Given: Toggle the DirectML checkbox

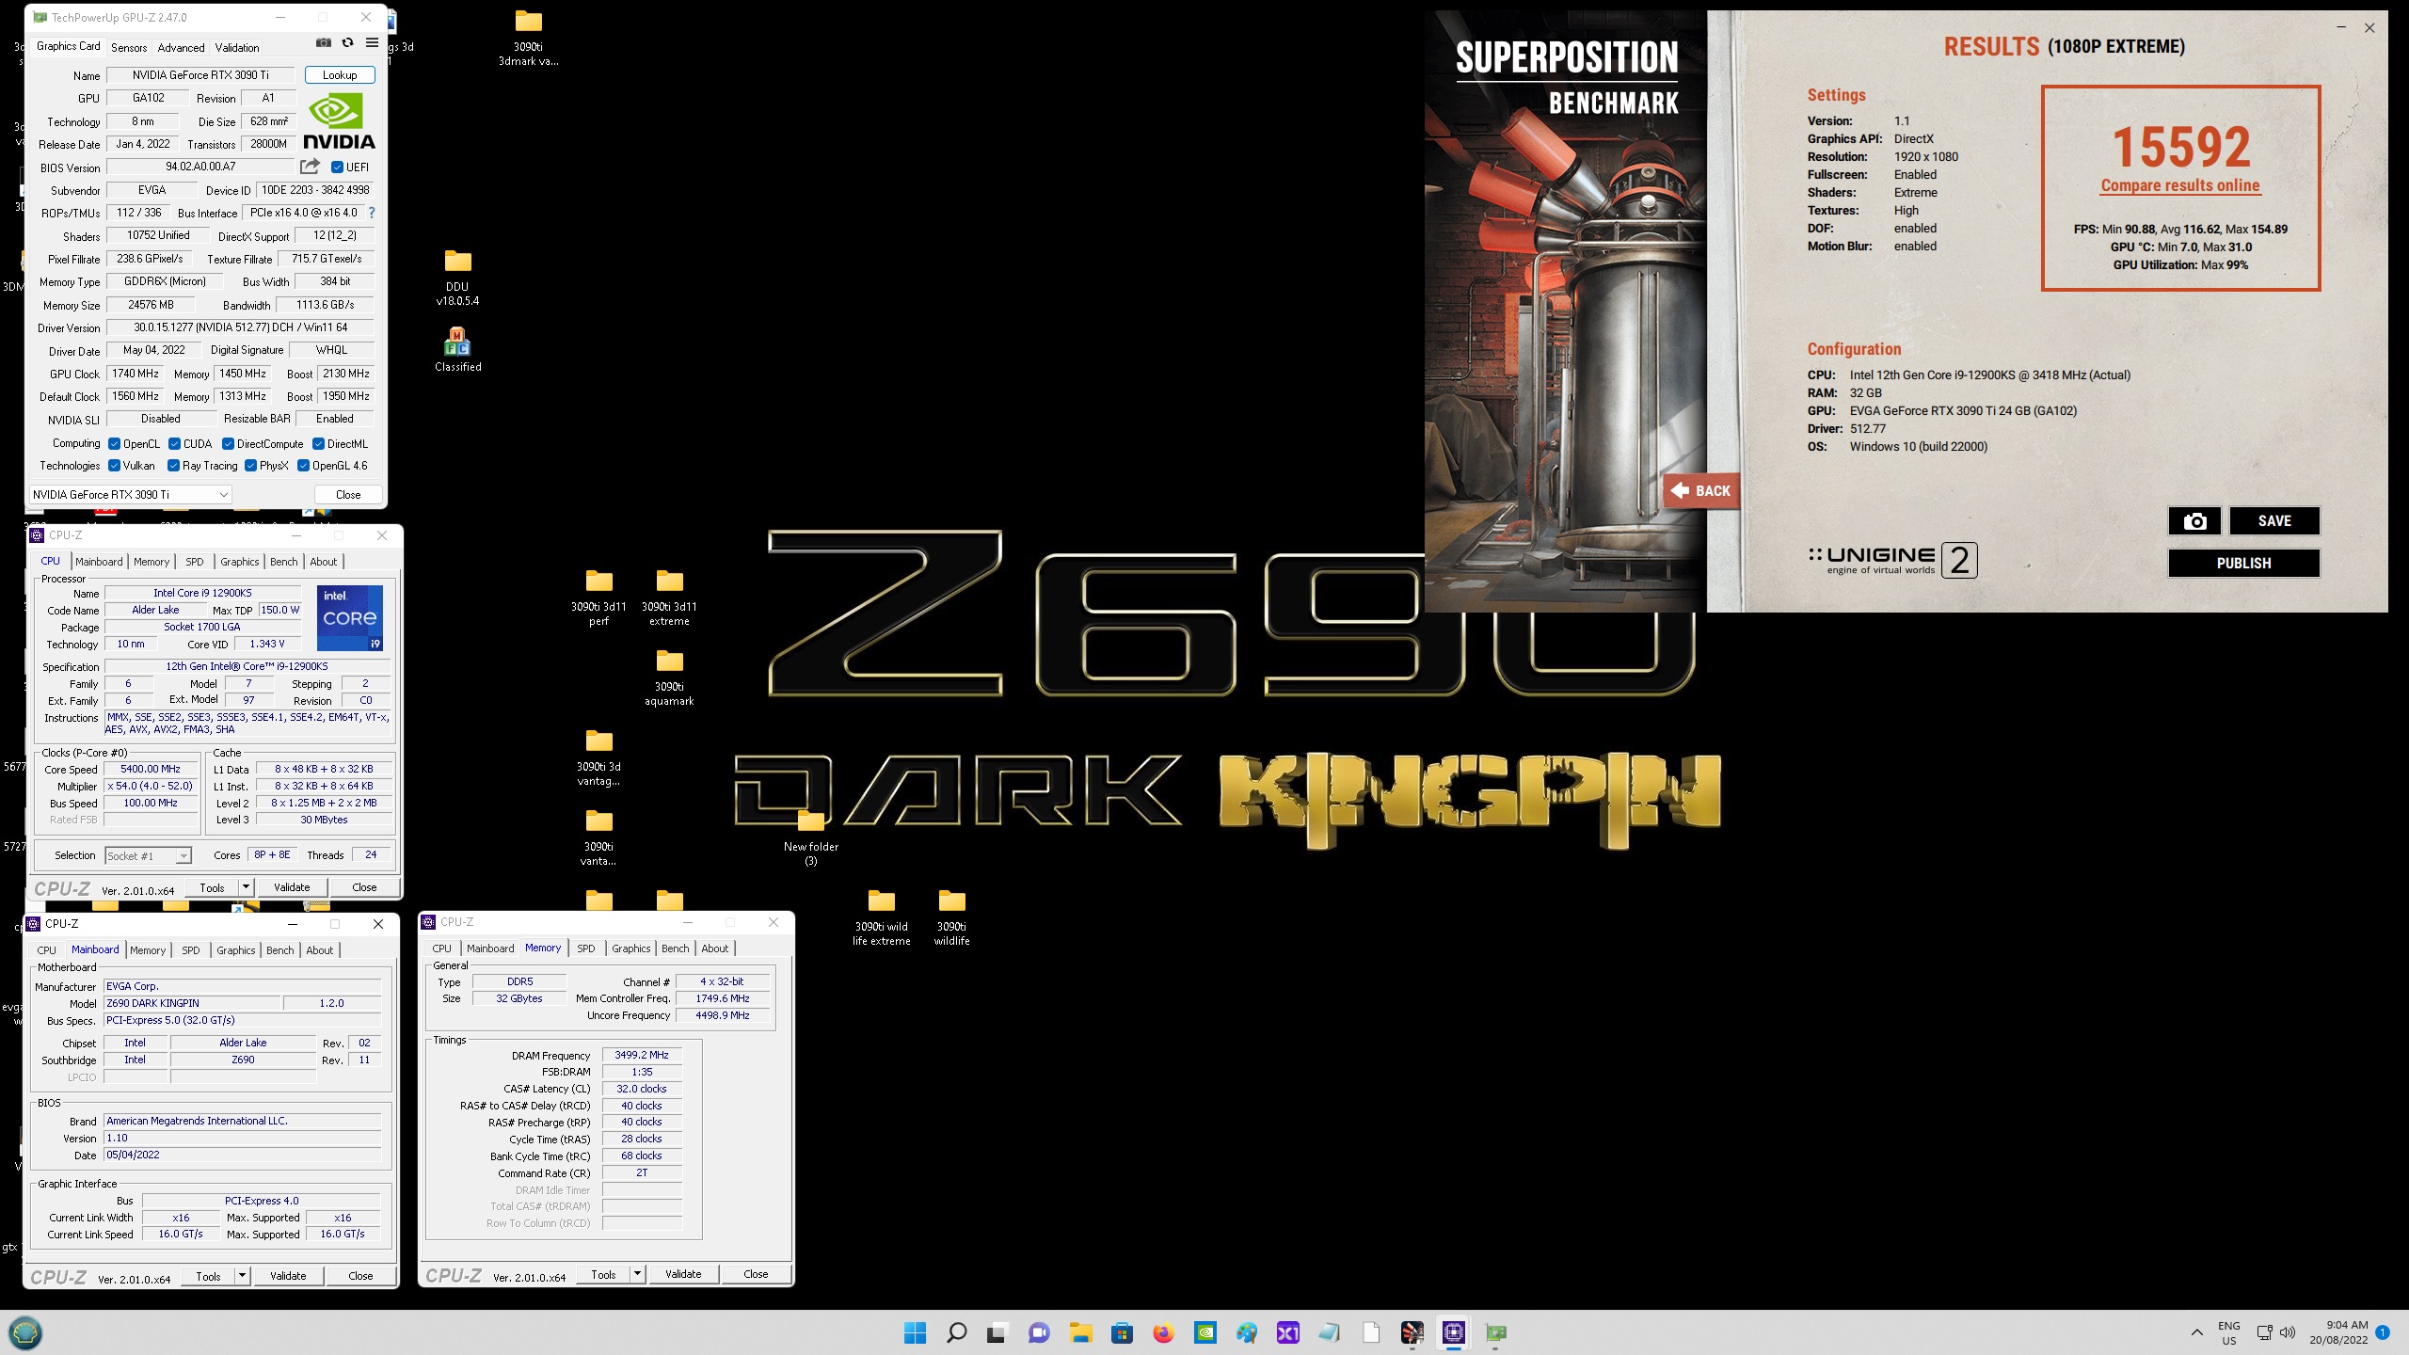Looking at the screenshot, I should [x=318, y=444].
